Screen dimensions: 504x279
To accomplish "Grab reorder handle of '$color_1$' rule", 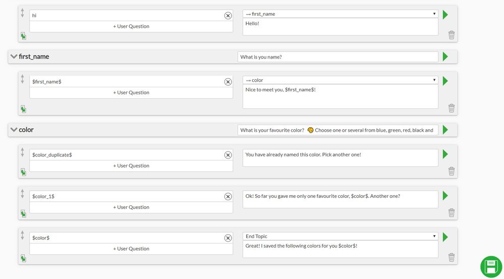I will [23, 194].
